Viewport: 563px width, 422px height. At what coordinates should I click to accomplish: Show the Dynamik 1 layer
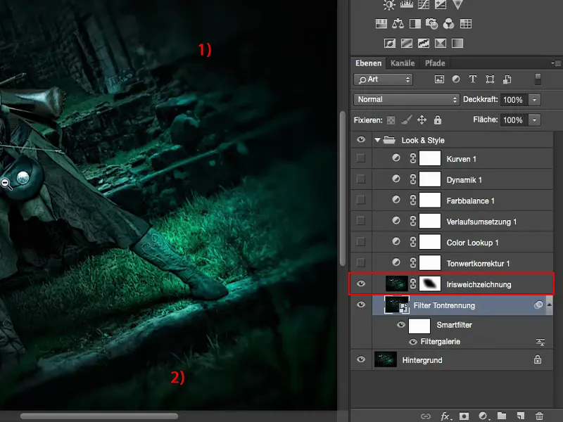[361, 179]
